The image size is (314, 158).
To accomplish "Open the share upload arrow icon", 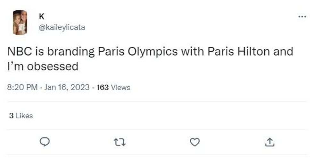I will 269,142.
